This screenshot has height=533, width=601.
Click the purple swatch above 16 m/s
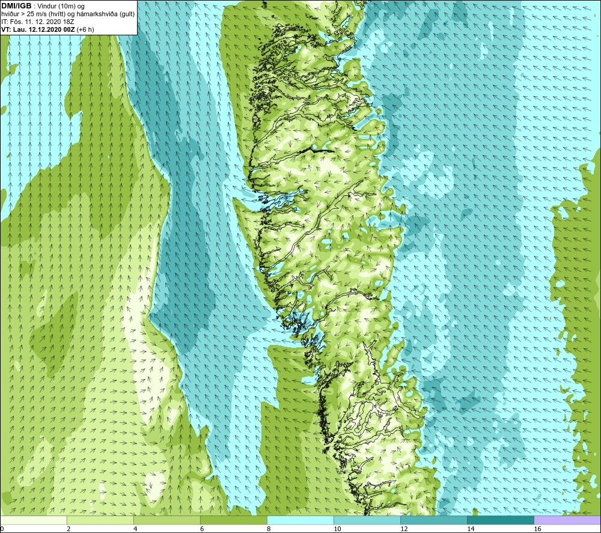567,520
